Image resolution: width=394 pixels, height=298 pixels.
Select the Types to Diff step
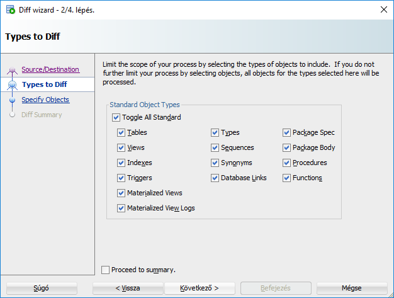click(x=45, y=84)
